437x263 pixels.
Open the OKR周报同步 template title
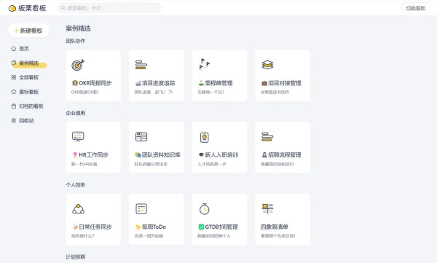pos(92,83)
